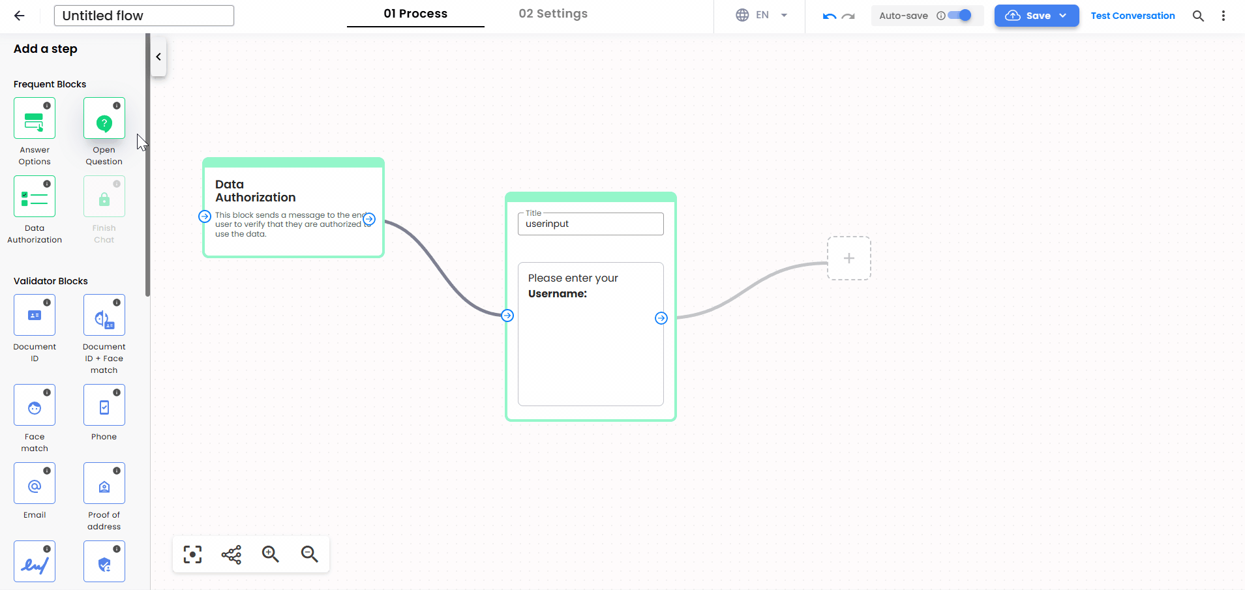Collapse the Add a step sidebar

[x=158, y=57]
